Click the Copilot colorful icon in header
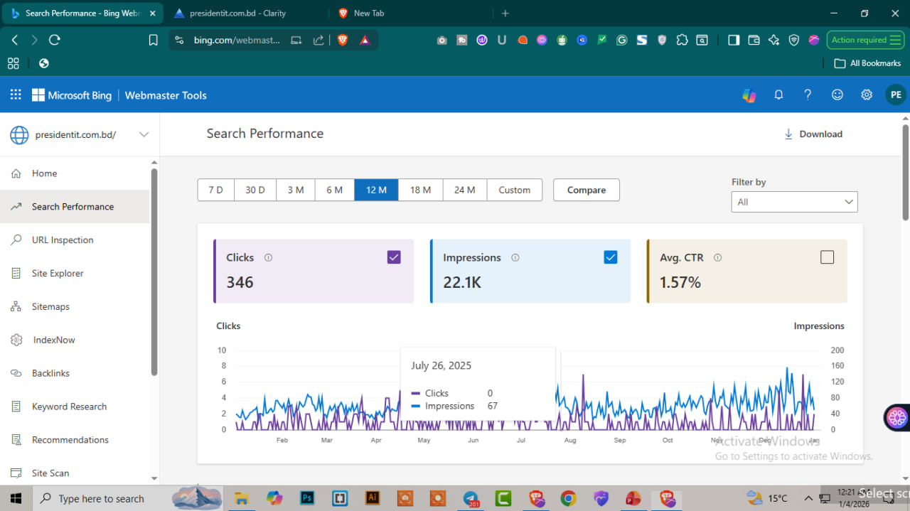This screenshot has height=511, width=910. (x=749, y=95)
